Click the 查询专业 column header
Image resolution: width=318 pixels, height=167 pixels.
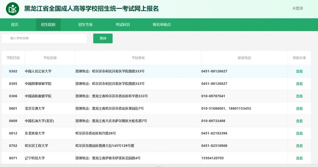(x=299, y=58)
